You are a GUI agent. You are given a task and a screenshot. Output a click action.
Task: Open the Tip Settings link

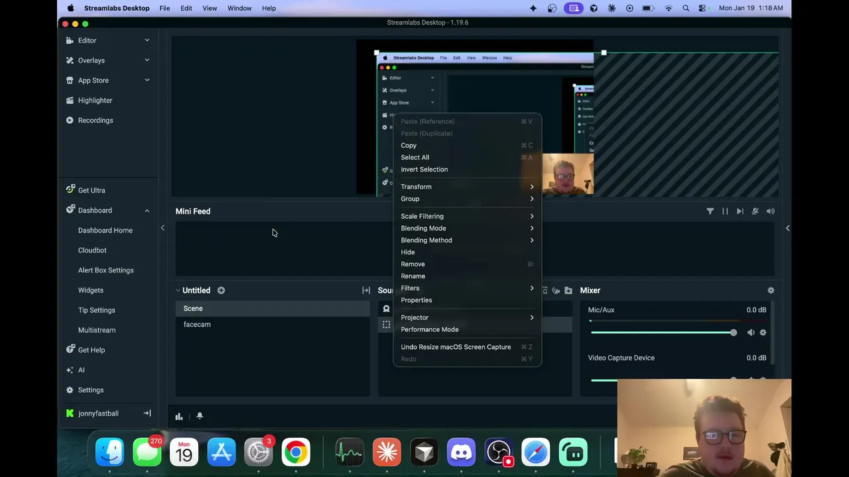pyautogui.click(x=96, y=310)
